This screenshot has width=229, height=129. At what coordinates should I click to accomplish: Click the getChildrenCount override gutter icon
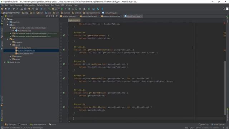[64, 50]
